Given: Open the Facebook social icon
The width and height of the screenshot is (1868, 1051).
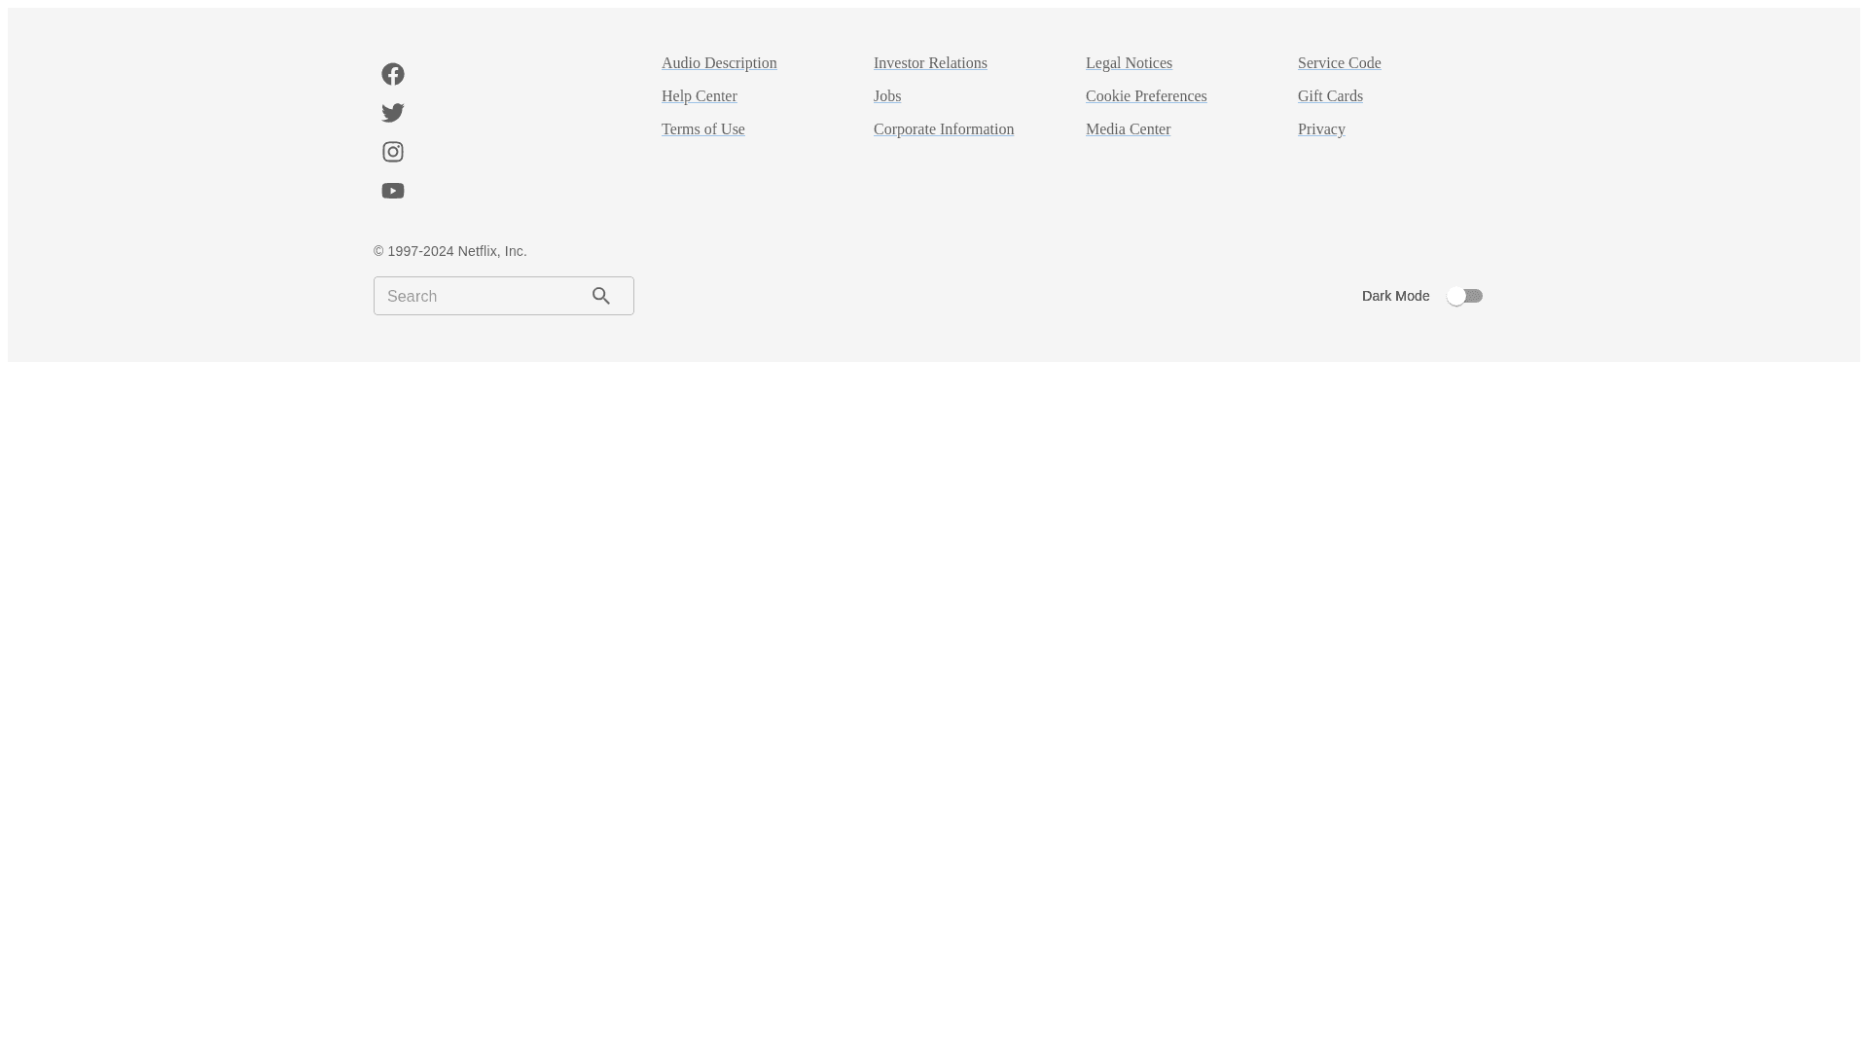Looking at the screenshot, I should 392,74.
